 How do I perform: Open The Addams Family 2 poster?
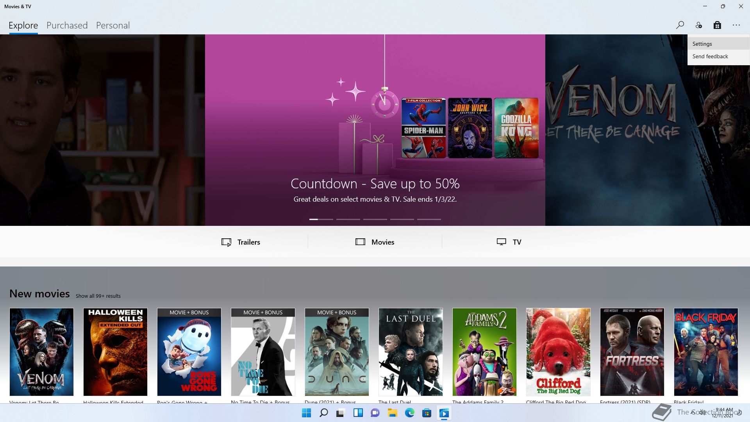[484, 352]
